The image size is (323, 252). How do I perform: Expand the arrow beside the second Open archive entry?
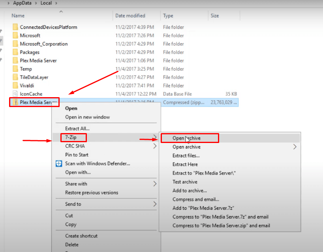(295, 147)
